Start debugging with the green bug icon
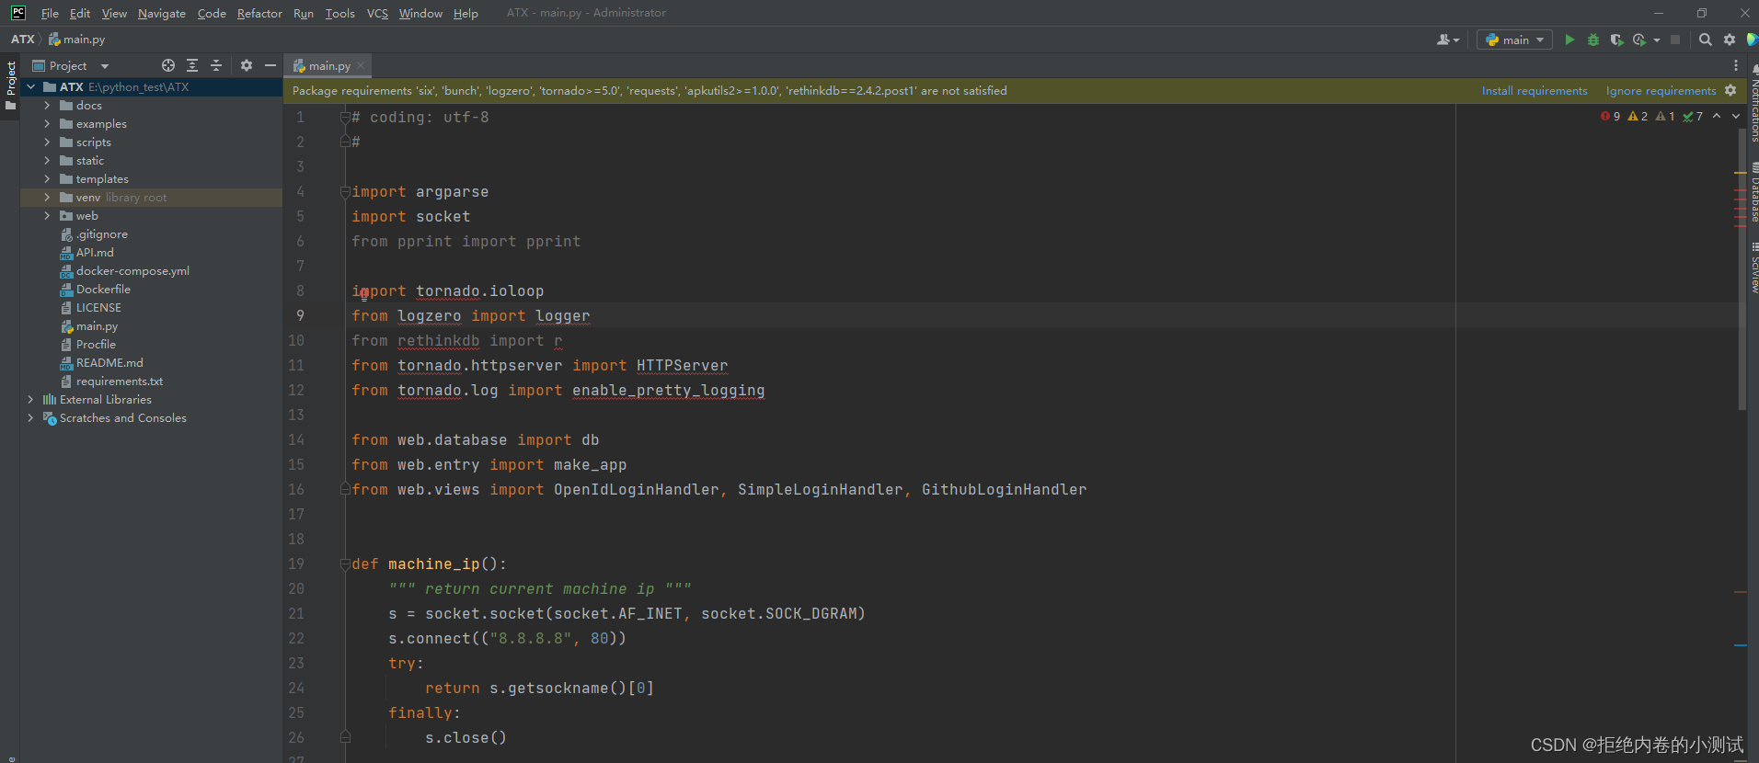The image size is (1759, 763). (x=1593, y=40)
